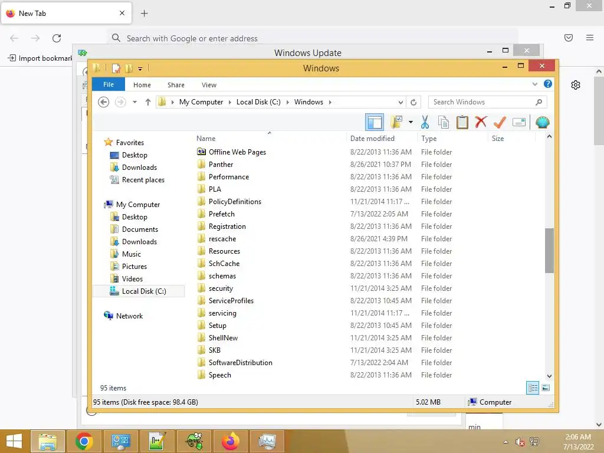This screenshot has width=604, height=453.
Task: Click the Explorer search magnifier icon
Action: click(539, 102)
